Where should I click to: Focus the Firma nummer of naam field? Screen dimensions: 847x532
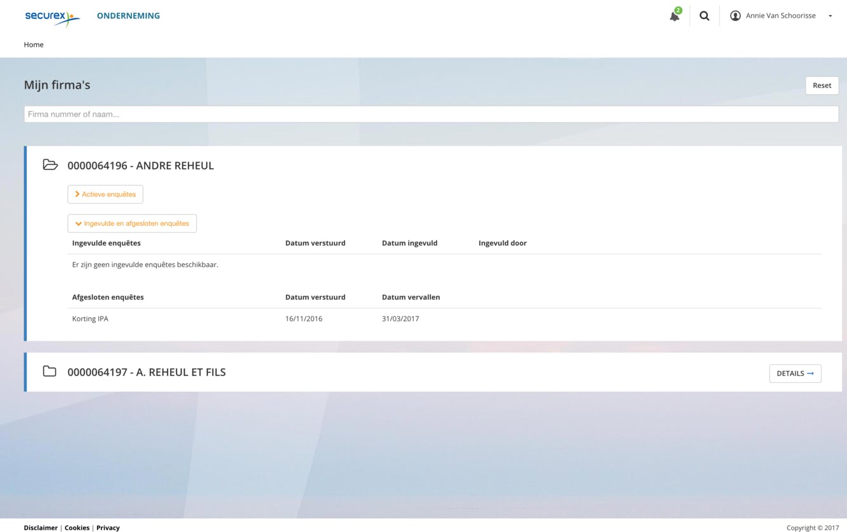click(x=431, y=114)
